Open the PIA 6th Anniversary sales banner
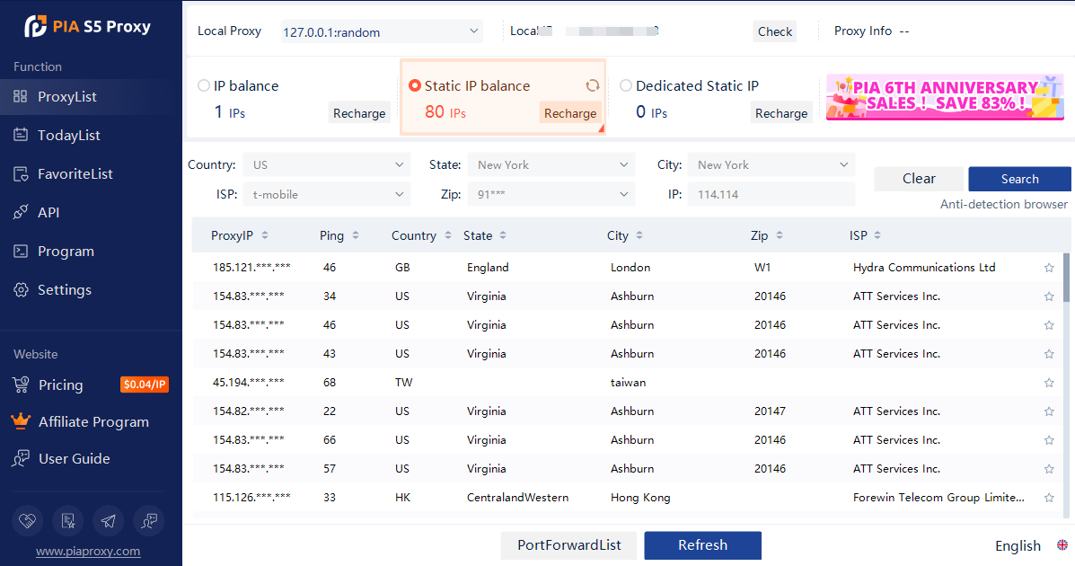Viewport: 1075px width, 566px height. [x=945, y=97]
